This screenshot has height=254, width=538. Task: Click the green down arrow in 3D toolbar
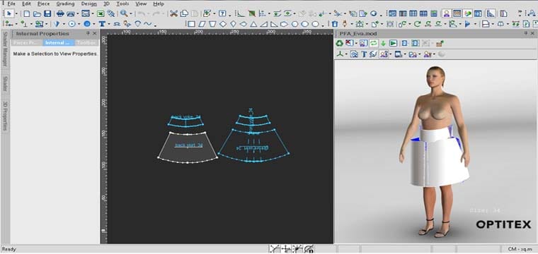pos(383,44)
